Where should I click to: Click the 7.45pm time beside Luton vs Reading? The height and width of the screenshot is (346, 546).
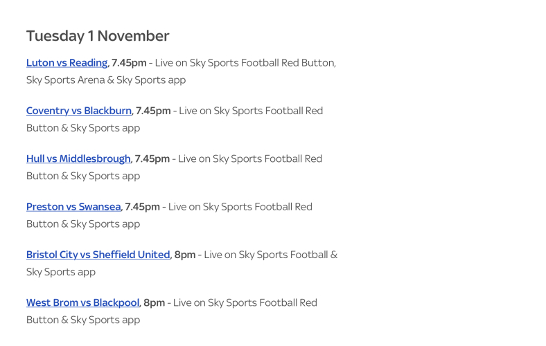click(x=129, y=63)
